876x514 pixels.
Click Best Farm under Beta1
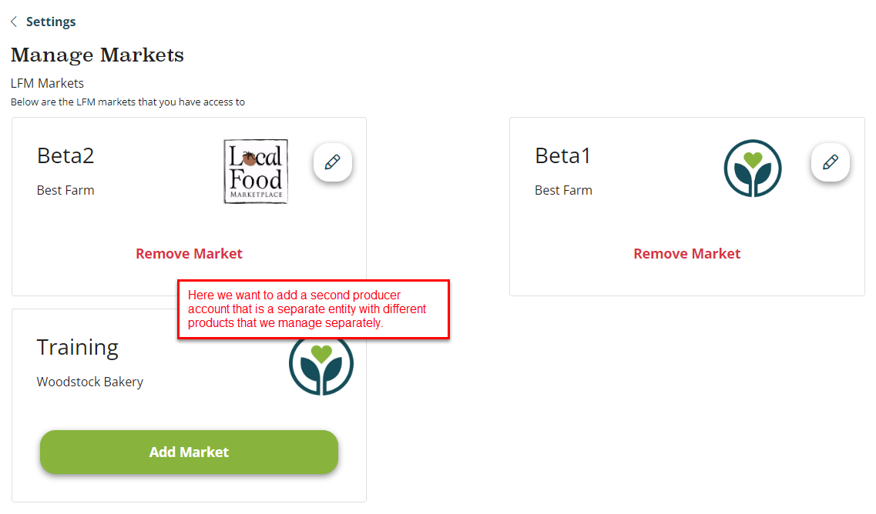pos(563,190)
